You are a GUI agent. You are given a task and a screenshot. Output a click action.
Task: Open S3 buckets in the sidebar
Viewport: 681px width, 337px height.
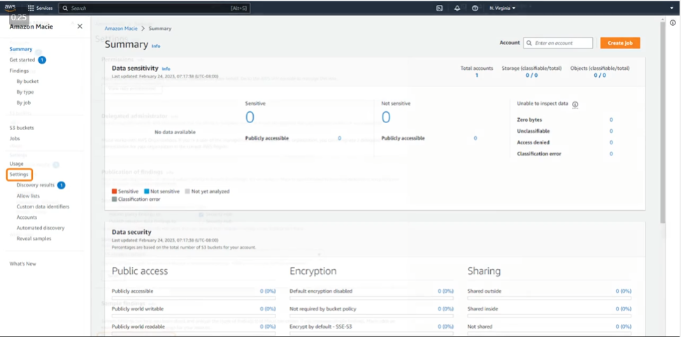[x=22, y=128]
